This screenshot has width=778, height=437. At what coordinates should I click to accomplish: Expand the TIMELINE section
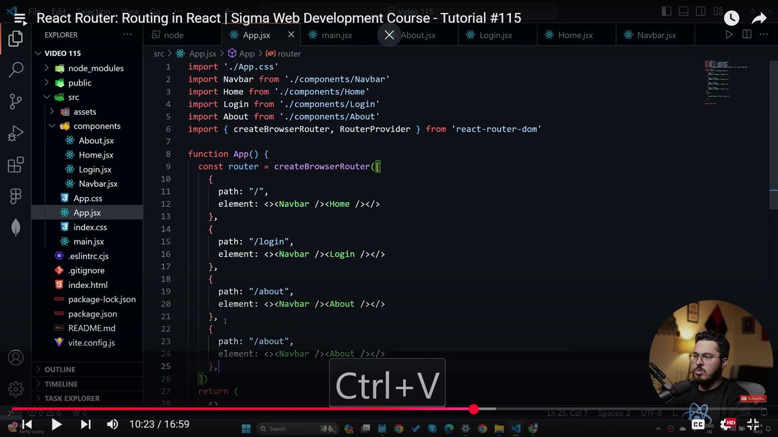coord(87,384)
